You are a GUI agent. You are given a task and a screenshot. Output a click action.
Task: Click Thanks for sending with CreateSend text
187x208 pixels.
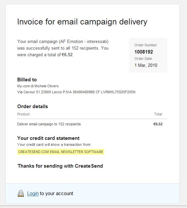coord(60,166)
